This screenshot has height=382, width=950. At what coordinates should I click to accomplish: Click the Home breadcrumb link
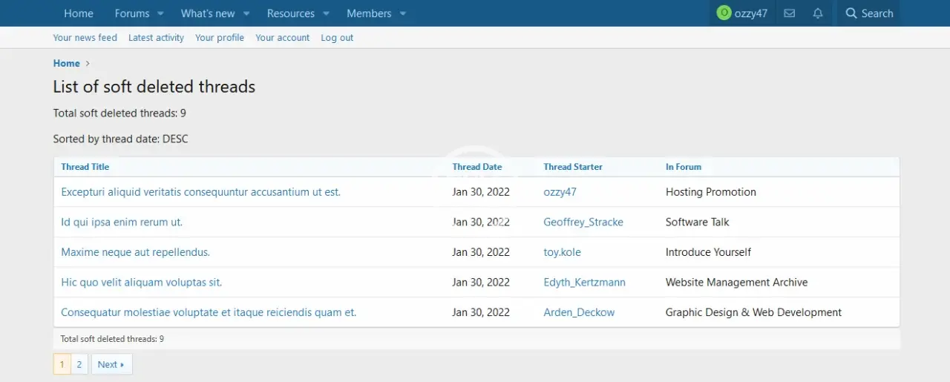66,63
